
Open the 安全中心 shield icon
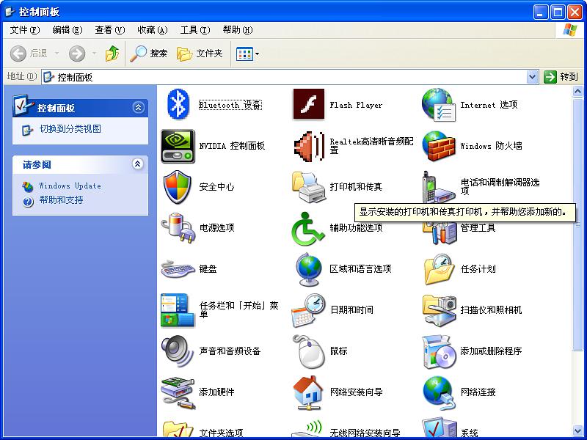(178, 187)
